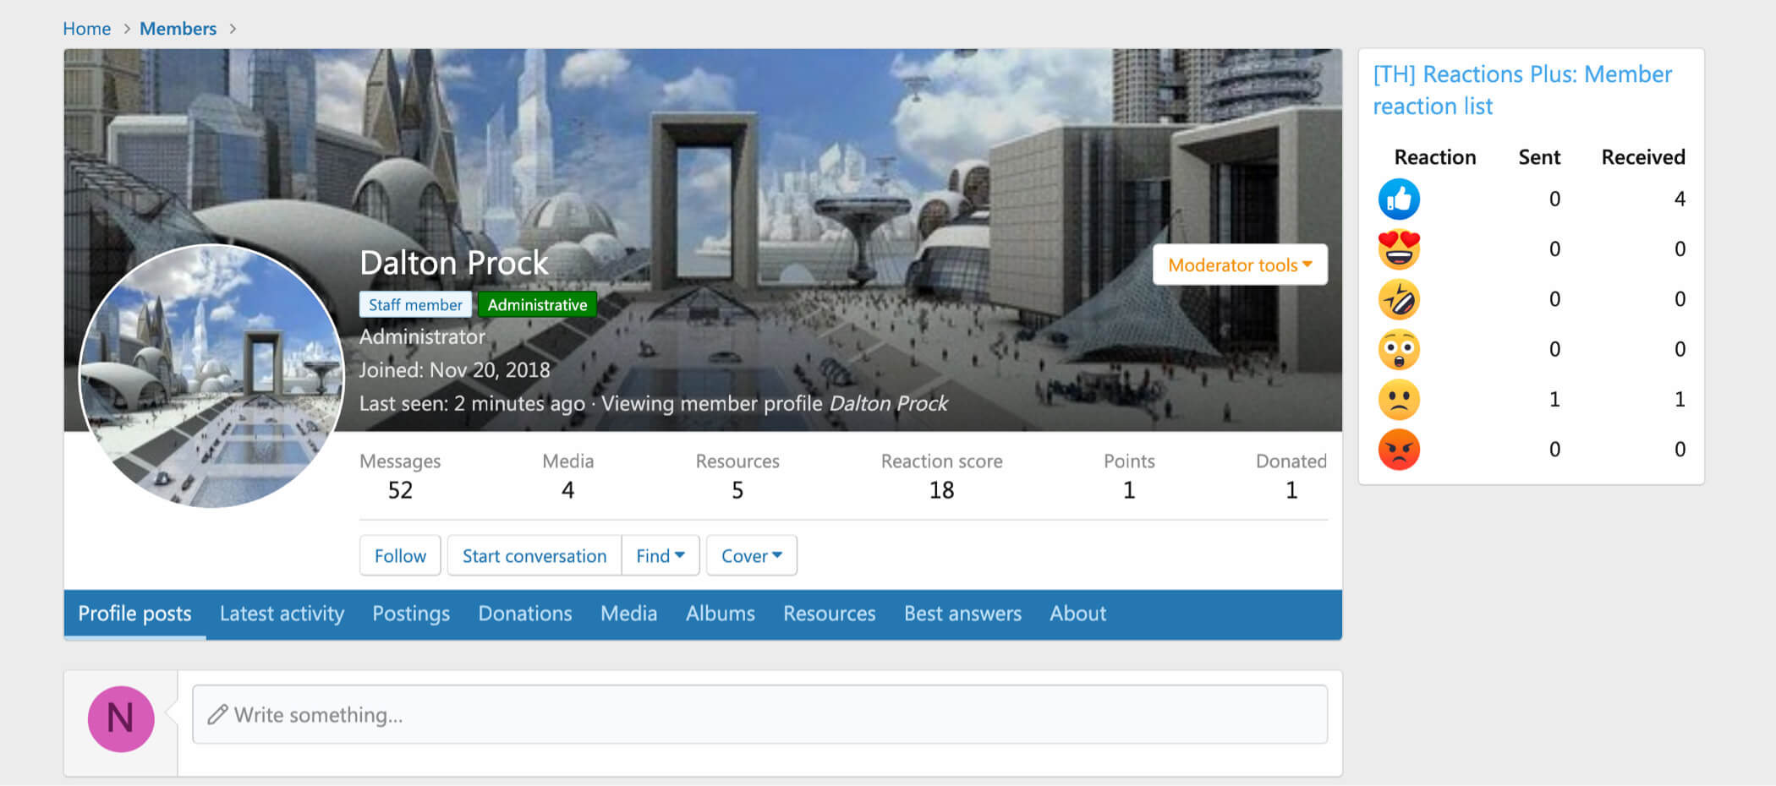Click the Donated value 1
Viewport: 1776px width, 786px height.
[1291, 490]
